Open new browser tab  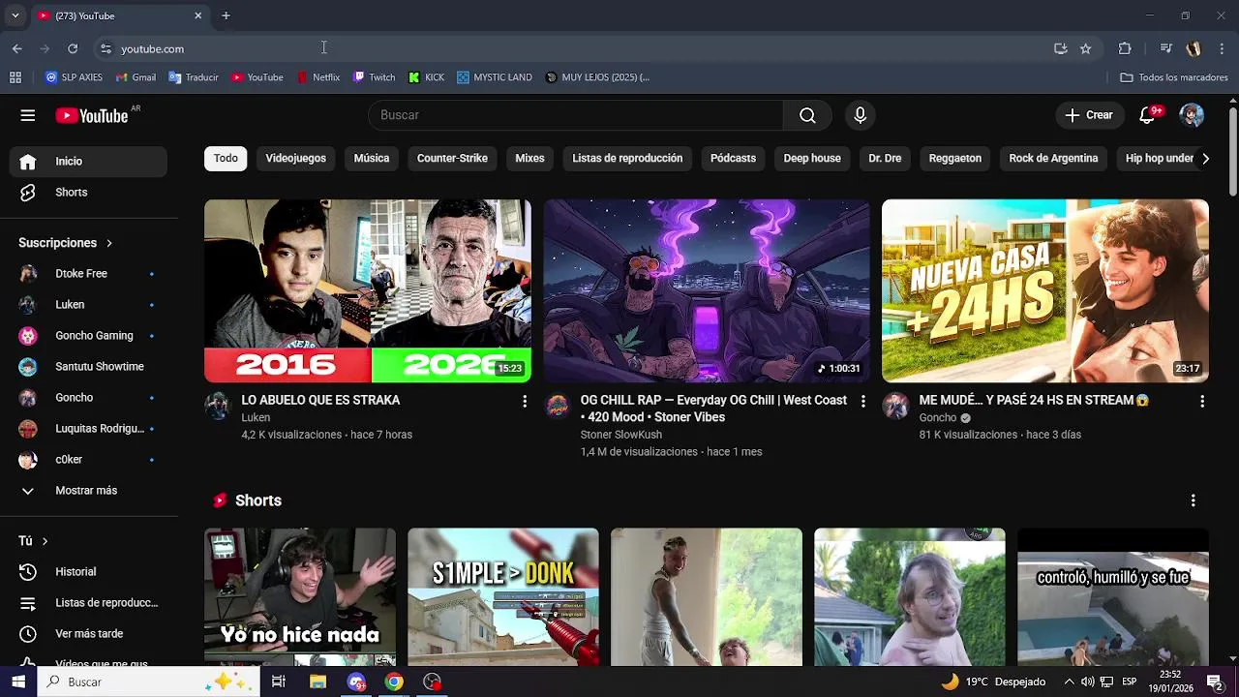coord(226,15)
